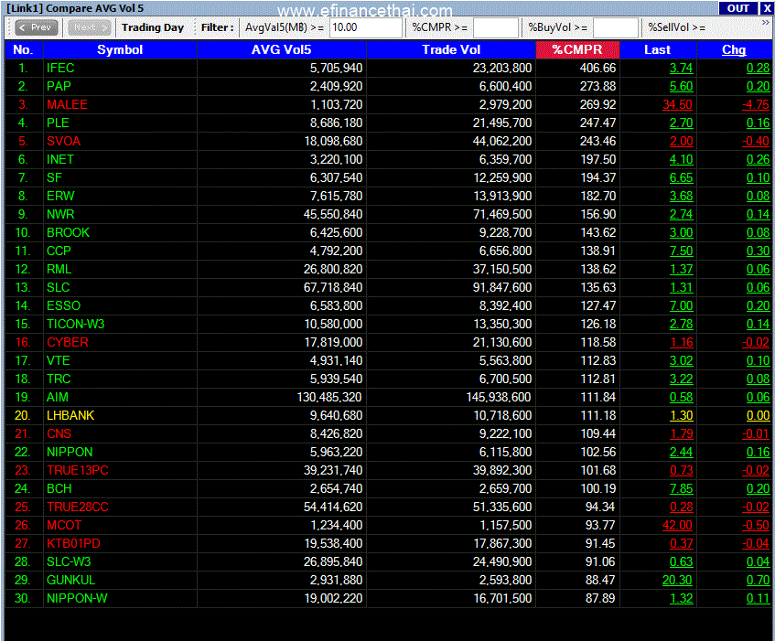775x641 pixels.
Task: Select GUNKUL symbol
Action: click(x=70, y=580)
